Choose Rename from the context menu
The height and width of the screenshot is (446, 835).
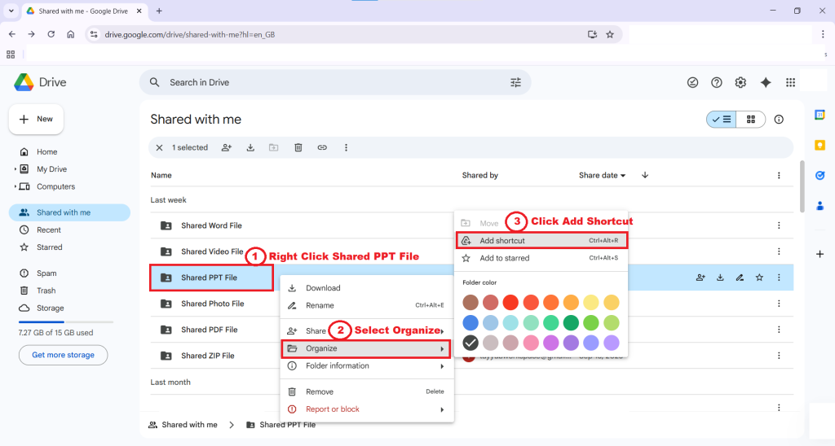click(x=320, y=305)
